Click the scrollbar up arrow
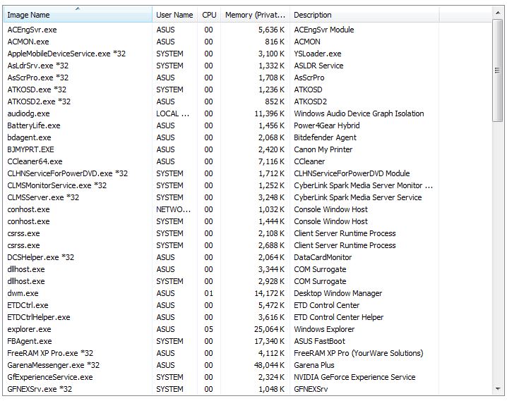Viewport: 507px width, 401px height. click(x=498, y=13)
